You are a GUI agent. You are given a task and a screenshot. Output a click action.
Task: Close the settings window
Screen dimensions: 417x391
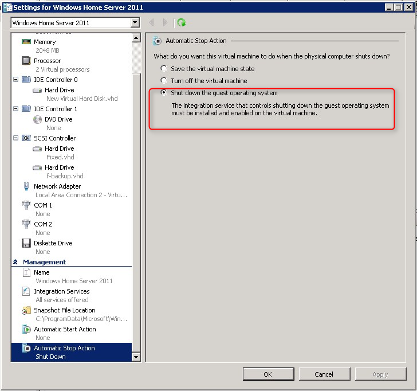click(409, 7)
